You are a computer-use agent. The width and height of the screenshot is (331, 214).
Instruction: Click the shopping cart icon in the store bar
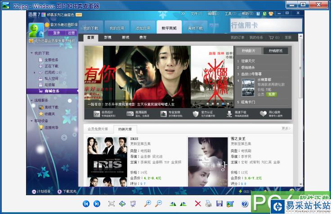(271, 38)
